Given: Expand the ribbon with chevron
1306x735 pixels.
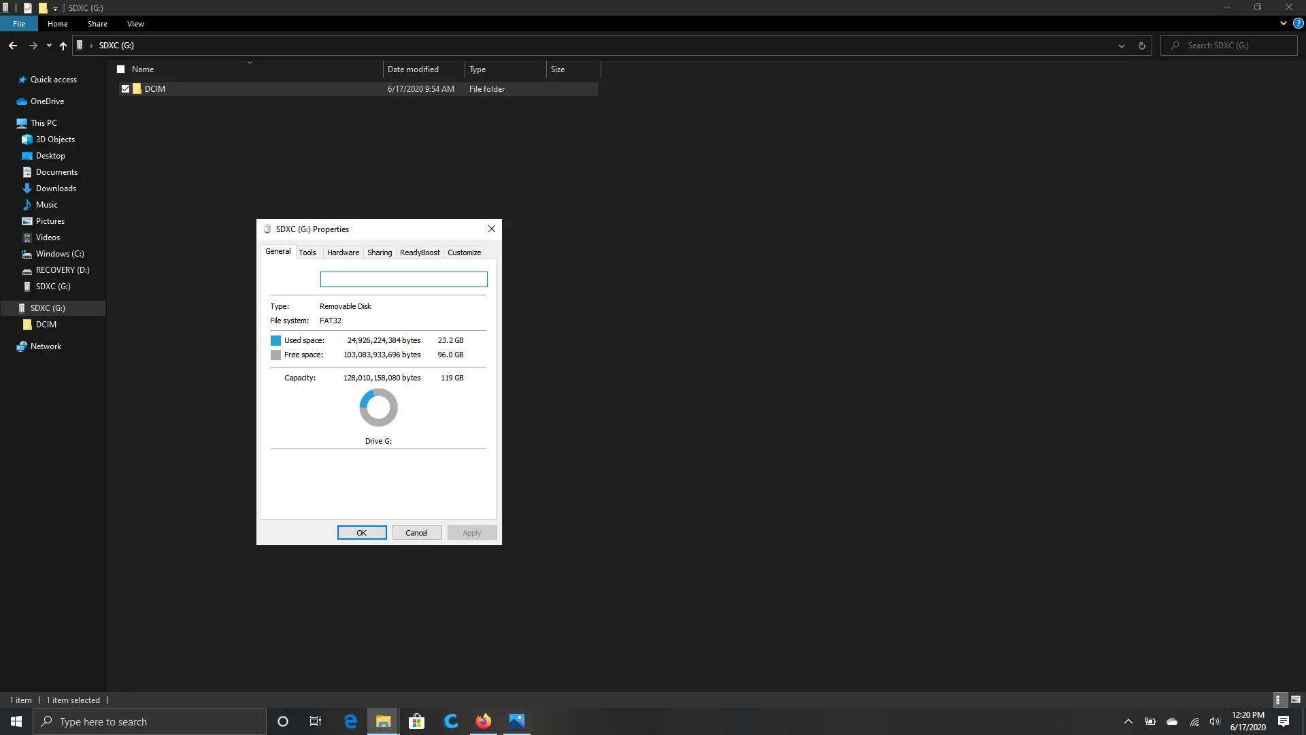Looking at the screenshot, I should pyautogui.click(x=1284, y=23).
